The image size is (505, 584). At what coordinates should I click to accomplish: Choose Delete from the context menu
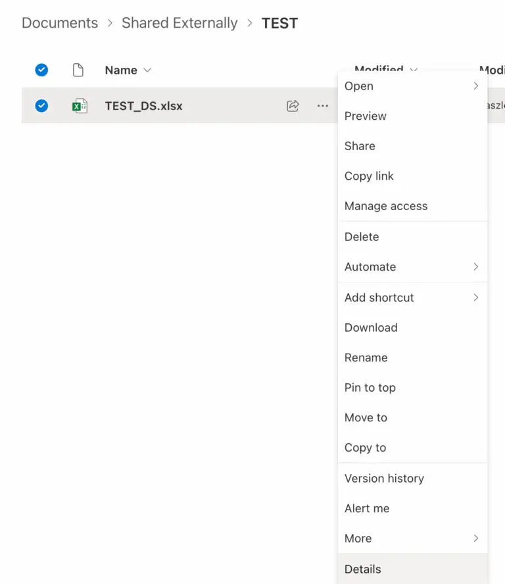[362, 236]
